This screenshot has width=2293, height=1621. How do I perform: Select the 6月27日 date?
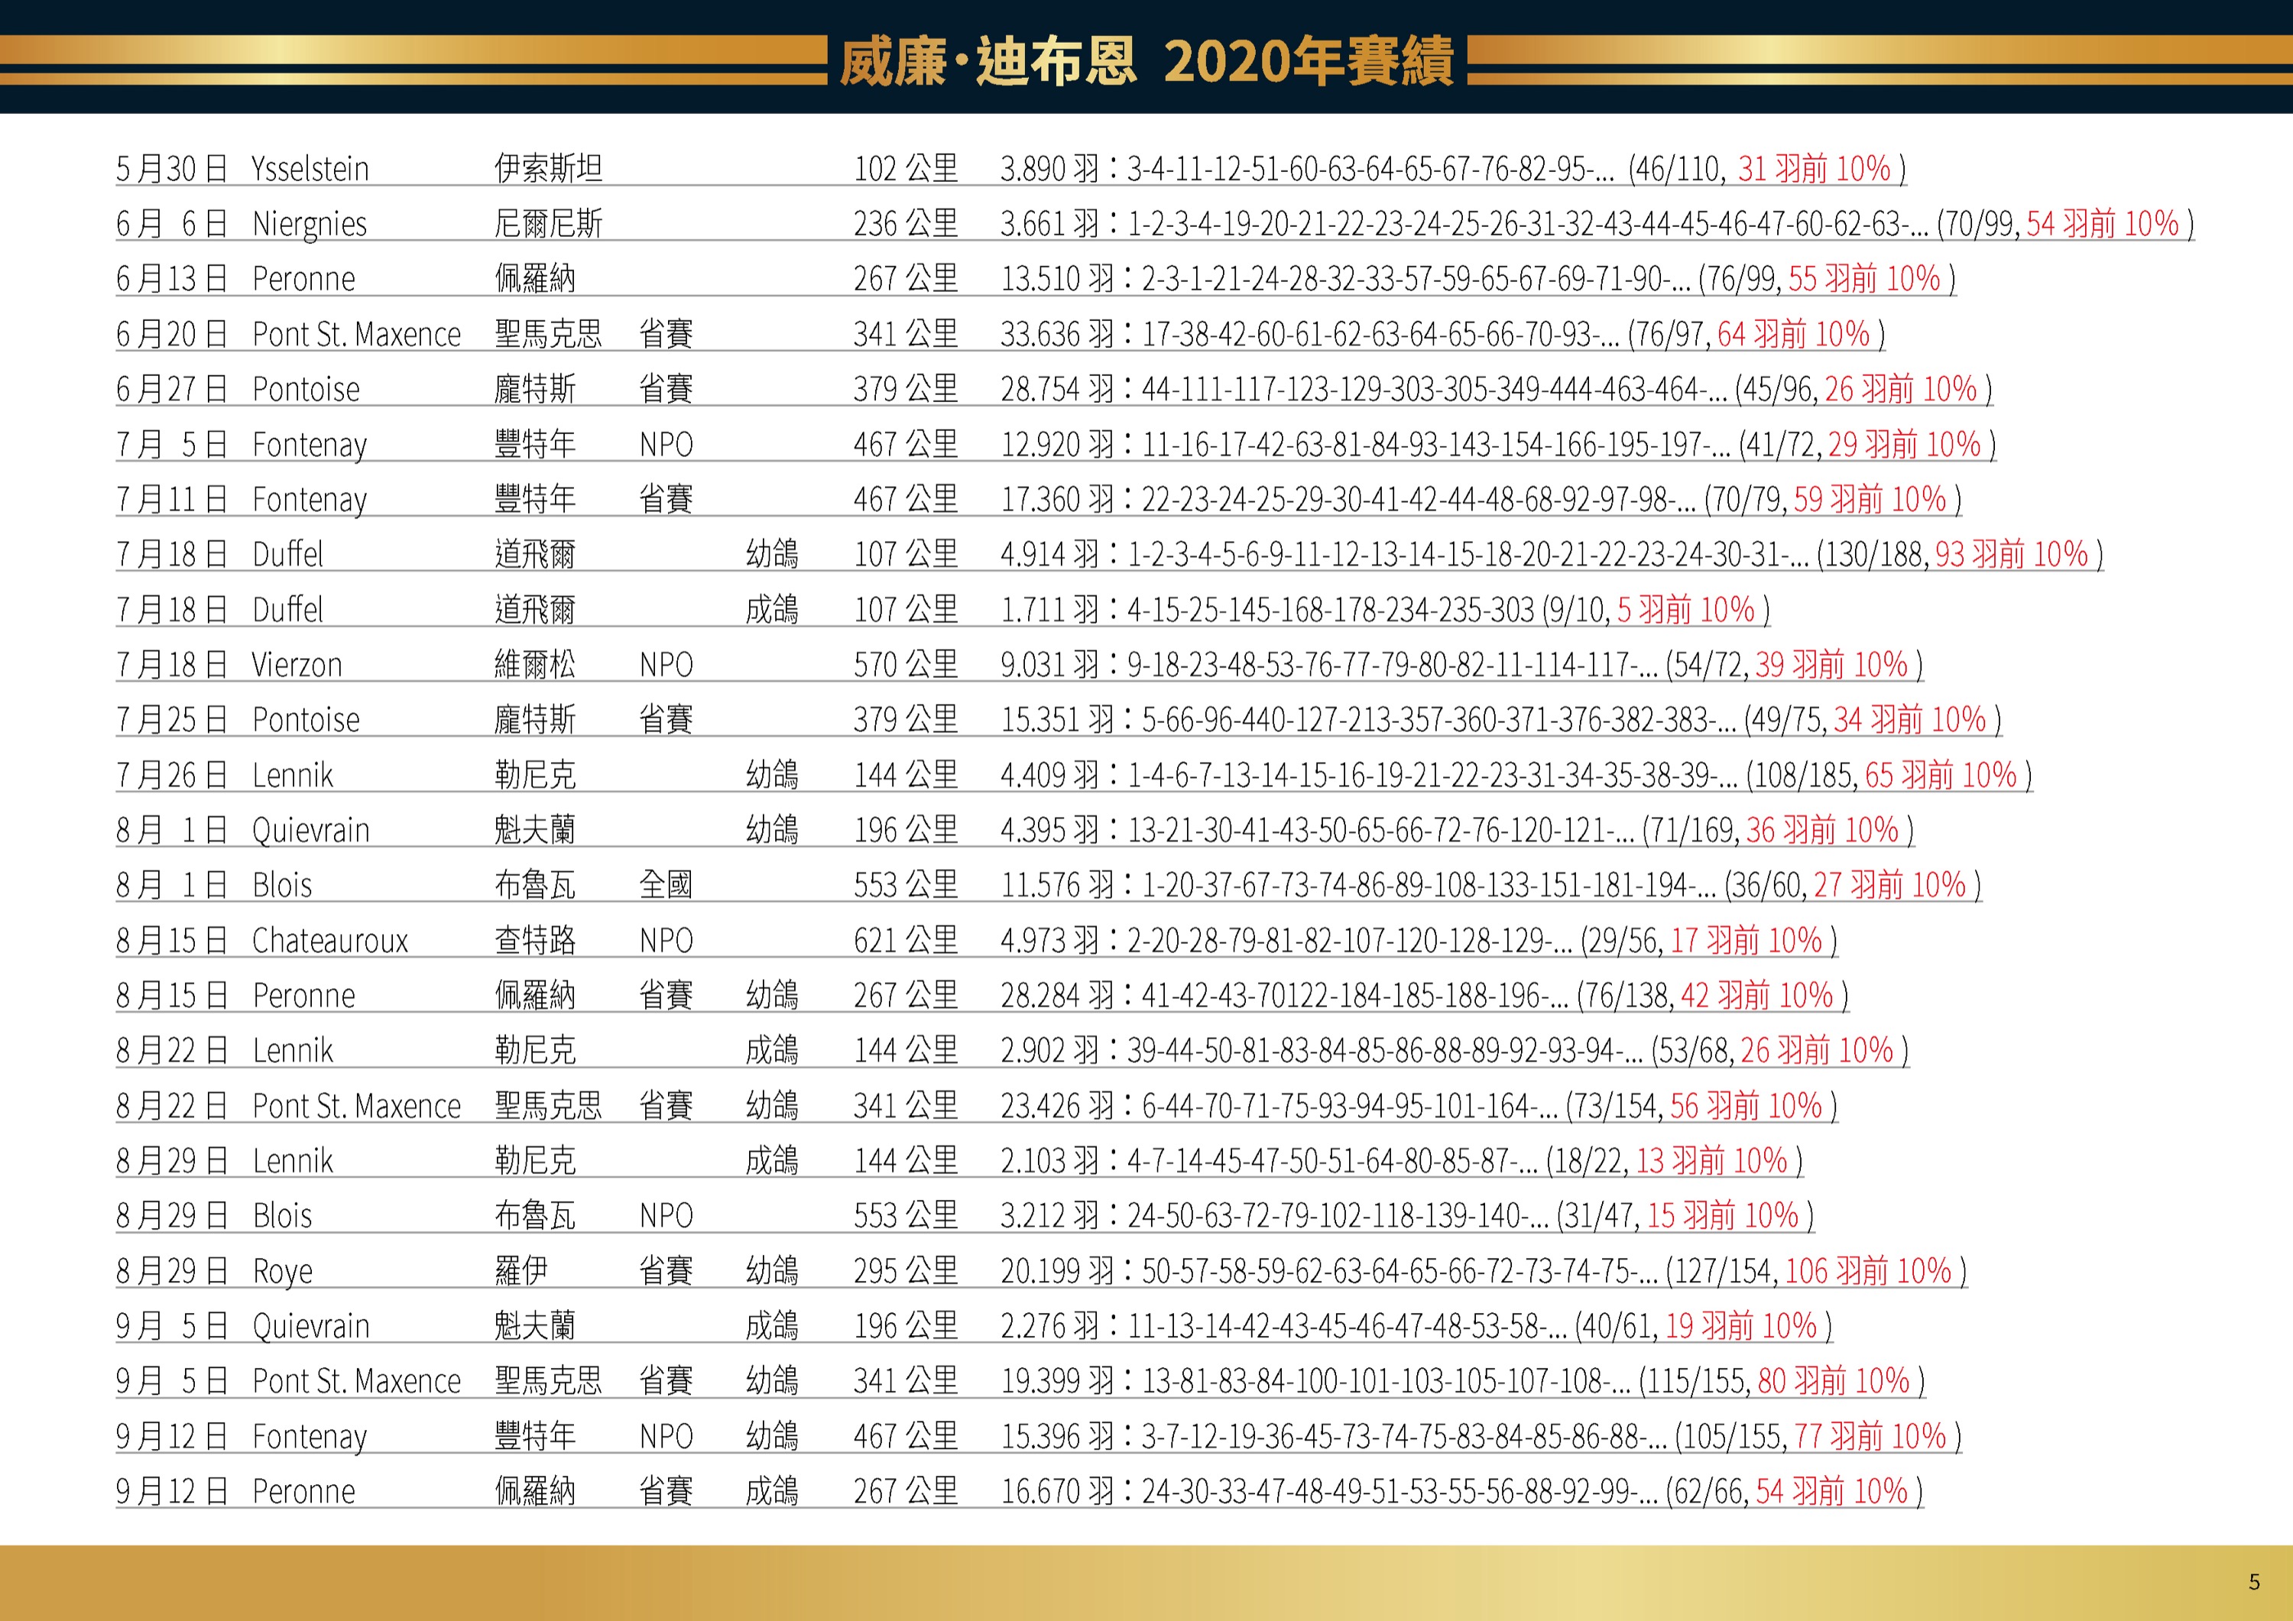click(172, 388)
